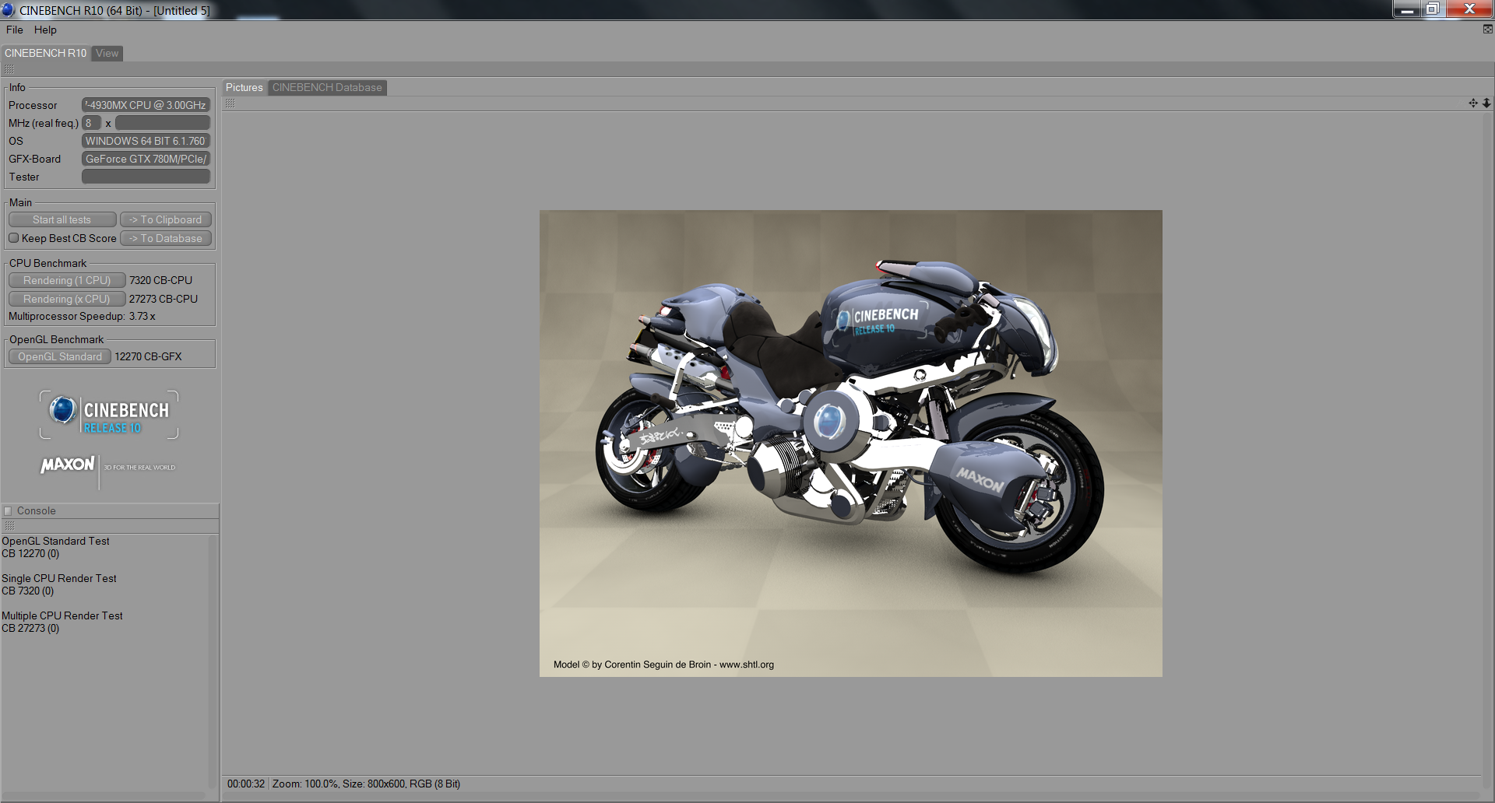Click the dotted grip handle under the CINEBENCH R10 tab

(x=9, y=69)
